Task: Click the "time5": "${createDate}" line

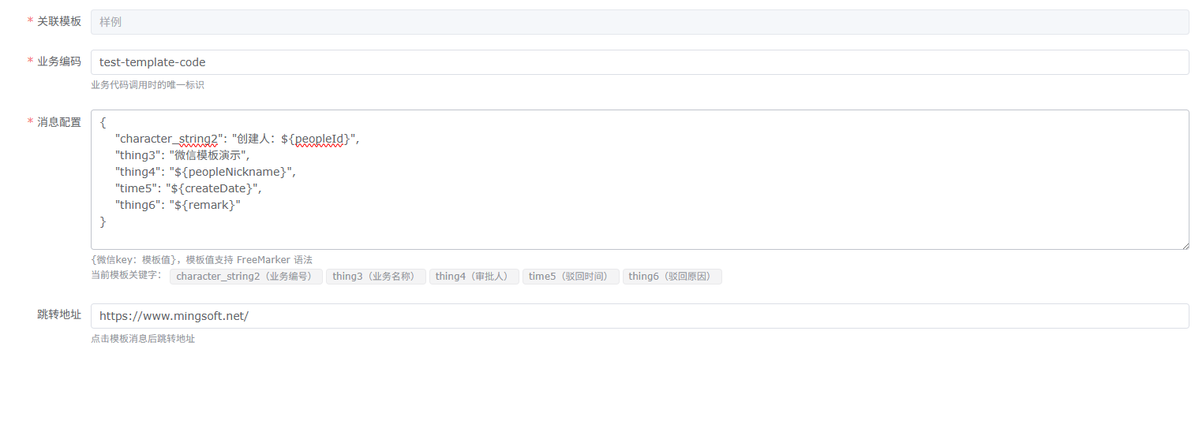Action: pos(188,188)
